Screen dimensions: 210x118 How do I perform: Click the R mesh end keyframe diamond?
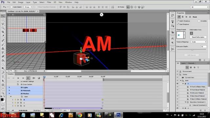tap(102, 100)
